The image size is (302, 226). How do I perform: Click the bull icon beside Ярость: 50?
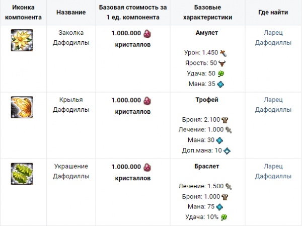coord(221,63)
